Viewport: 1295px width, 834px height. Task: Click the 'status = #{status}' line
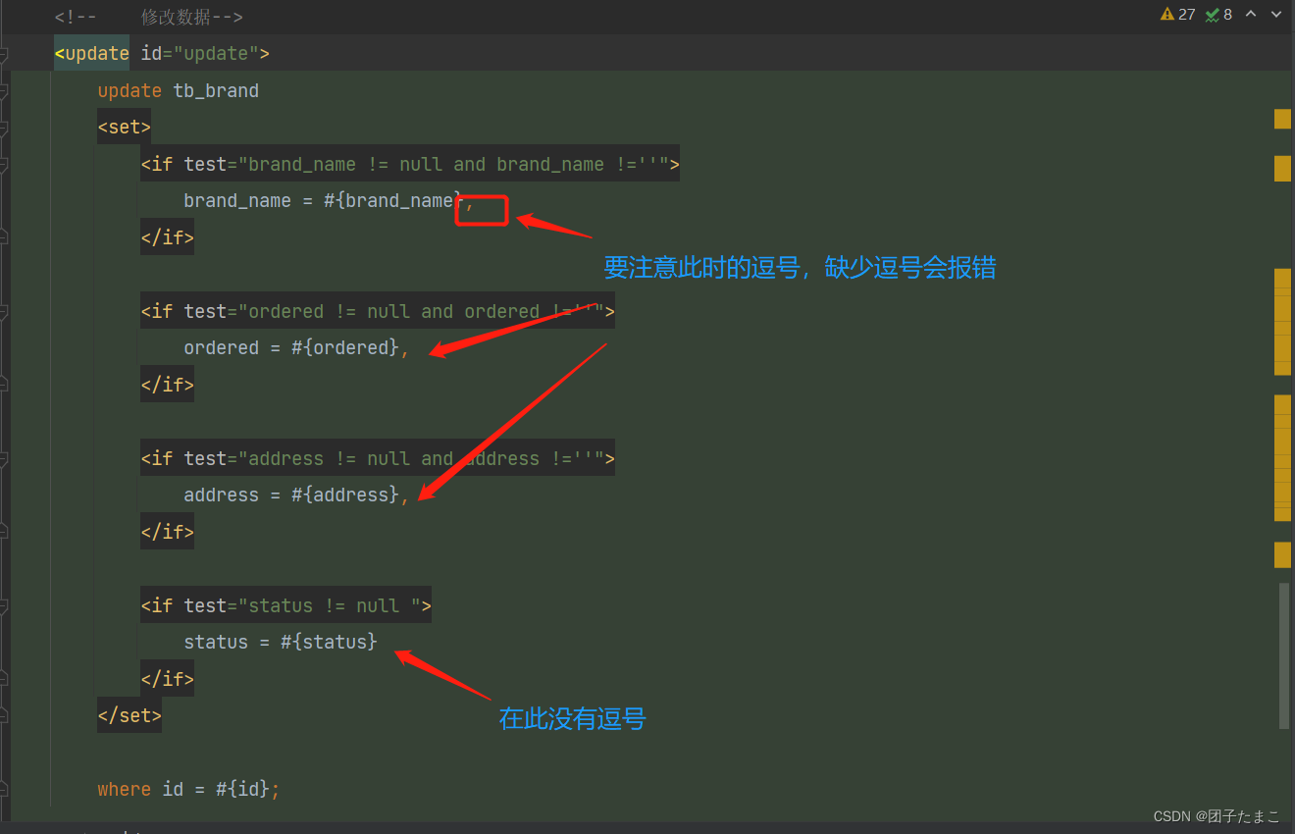click(281, 642)
